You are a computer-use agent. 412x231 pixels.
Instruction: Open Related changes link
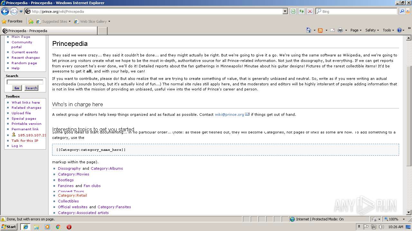26,107
